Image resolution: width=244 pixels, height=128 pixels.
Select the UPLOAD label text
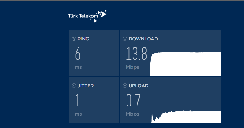138,86
